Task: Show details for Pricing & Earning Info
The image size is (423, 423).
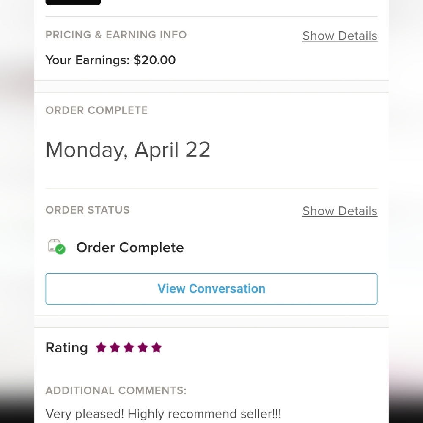Action: click(x=340, y=36)
